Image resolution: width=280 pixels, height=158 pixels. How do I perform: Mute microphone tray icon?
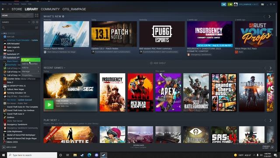pyautogui.click(x=258, y=155)
